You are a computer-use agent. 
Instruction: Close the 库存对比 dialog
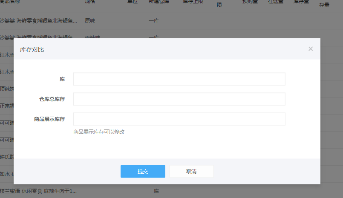[x=311, y=49]
